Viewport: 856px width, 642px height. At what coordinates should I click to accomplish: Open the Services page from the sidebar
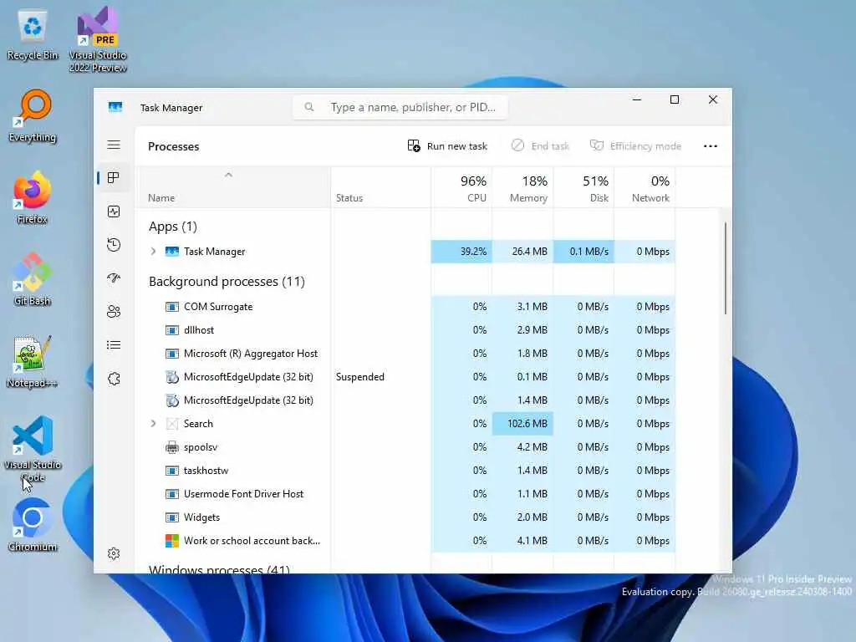click(x=114, y=379)
